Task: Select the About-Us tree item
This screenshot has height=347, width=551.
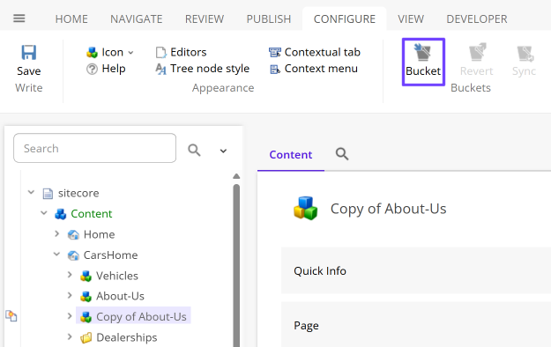Action: point(120,296)
